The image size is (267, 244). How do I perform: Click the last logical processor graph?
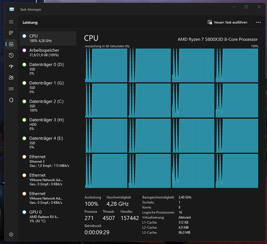pos(237,171)
